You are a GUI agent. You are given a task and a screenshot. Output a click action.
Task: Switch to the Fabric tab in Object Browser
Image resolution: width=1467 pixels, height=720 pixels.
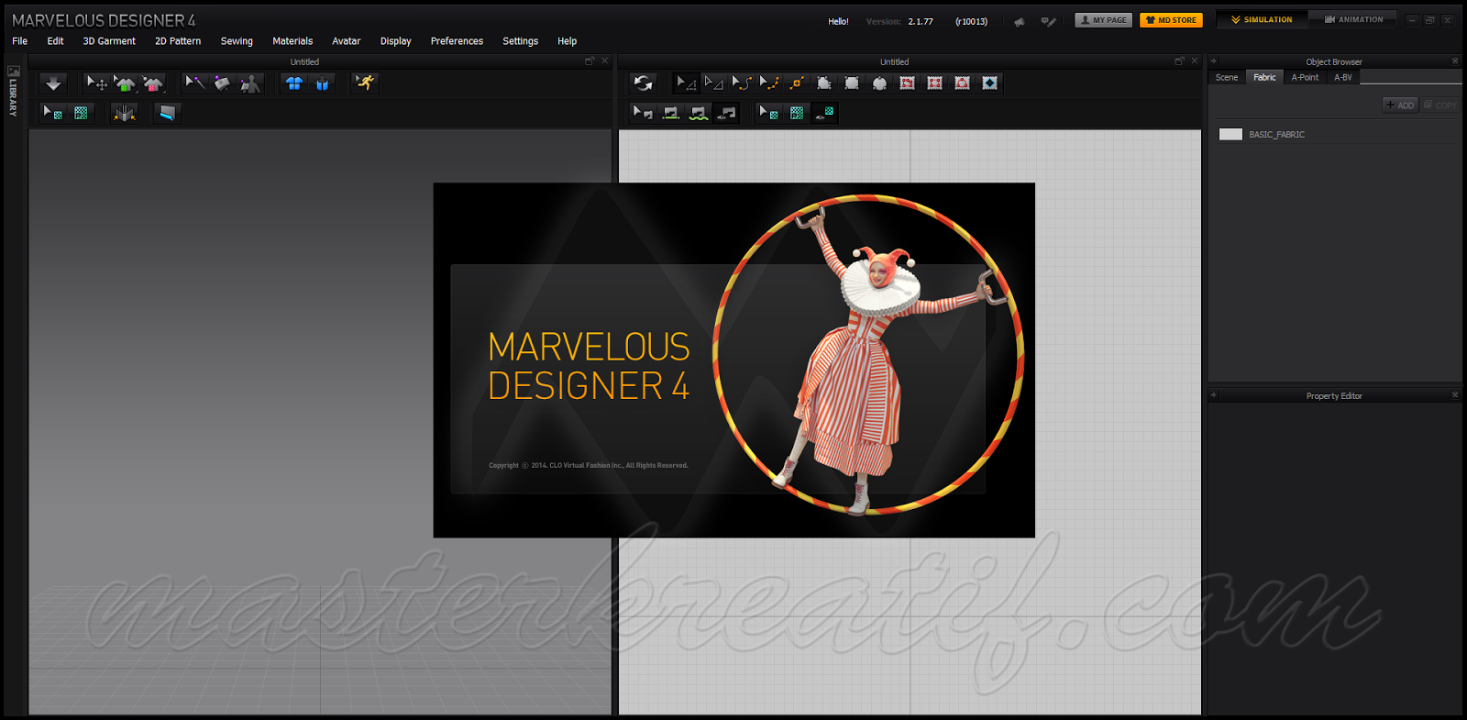1264,78
